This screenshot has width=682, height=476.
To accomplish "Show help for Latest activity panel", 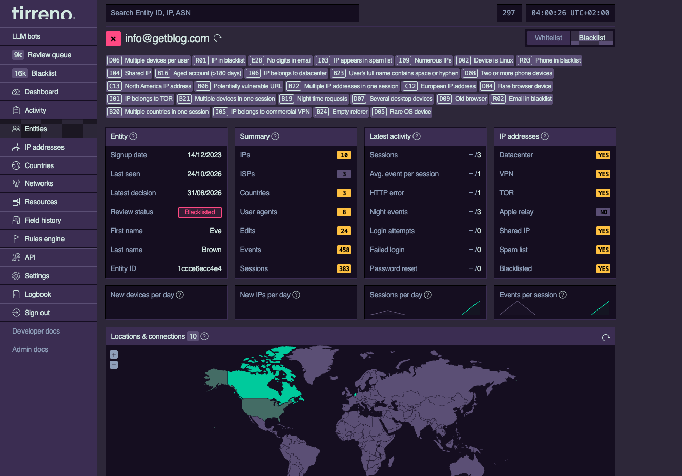I will point(417,136).
